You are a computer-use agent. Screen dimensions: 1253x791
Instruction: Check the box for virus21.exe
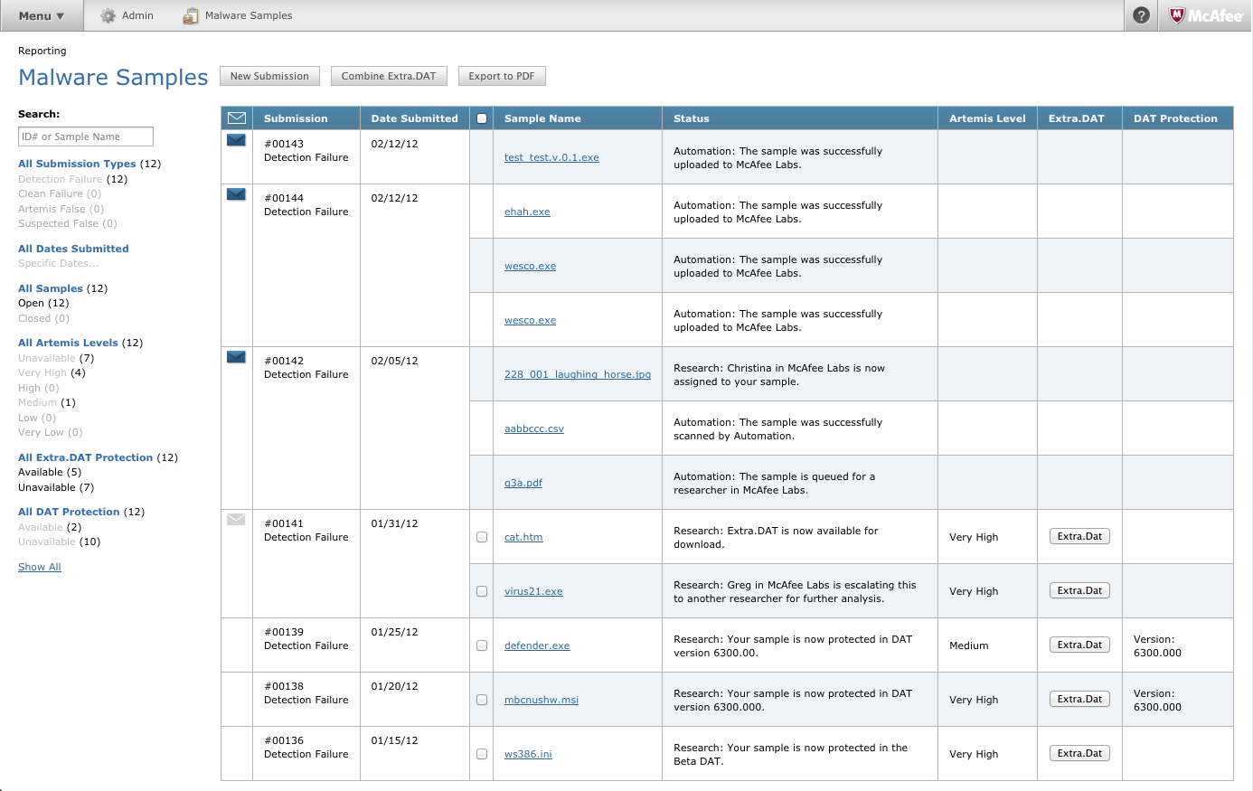click(482, 591)
